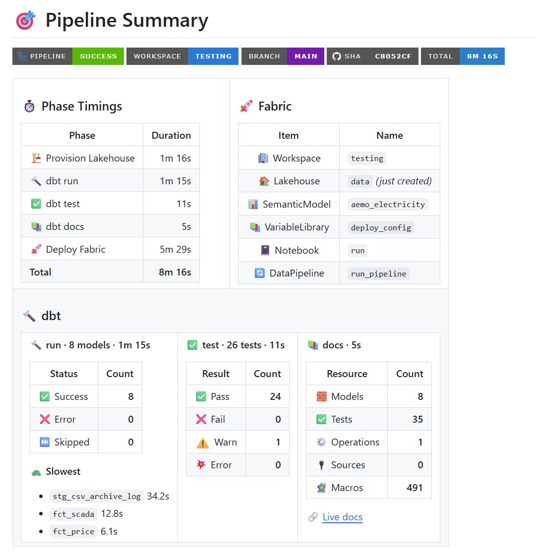
Task: Click the green check icon for dbt test phase
Action: pos(36,204)
